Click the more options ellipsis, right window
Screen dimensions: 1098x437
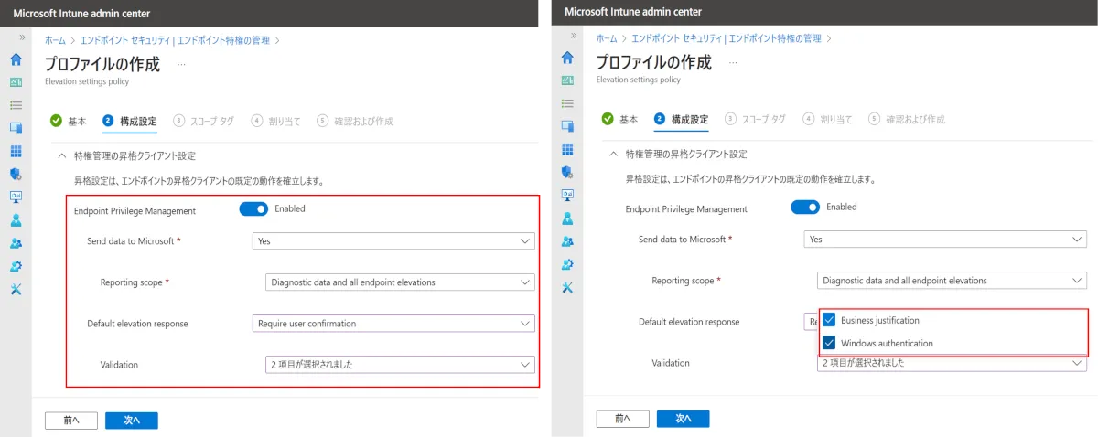pos(733,62)
